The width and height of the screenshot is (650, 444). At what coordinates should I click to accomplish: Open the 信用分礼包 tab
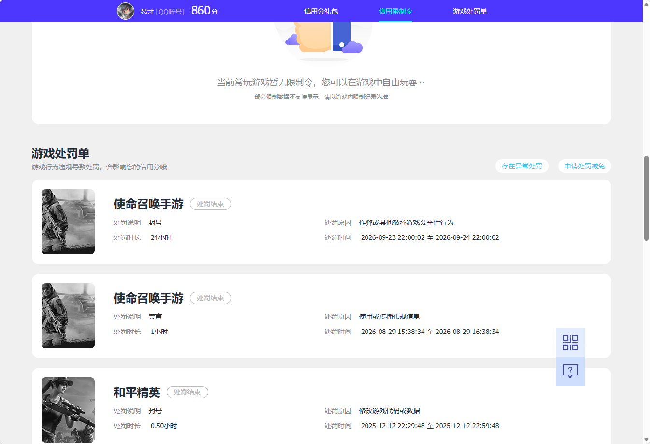321,11
